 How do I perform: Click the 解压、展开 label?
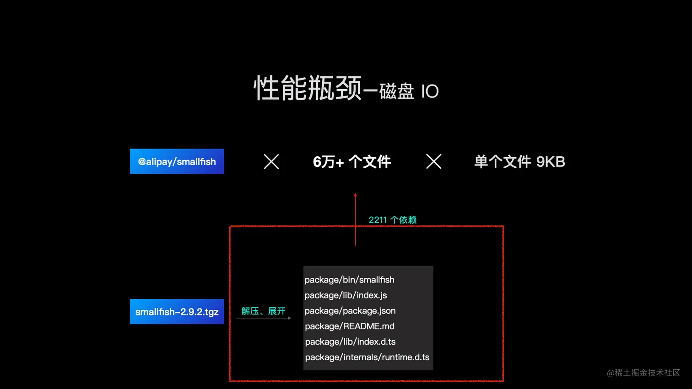point(264,311)
